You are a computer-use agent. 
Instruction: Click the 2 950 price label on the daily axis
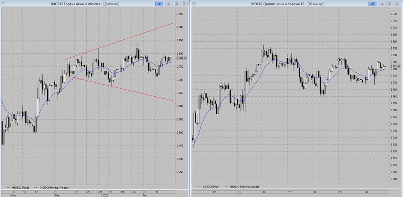180,14
